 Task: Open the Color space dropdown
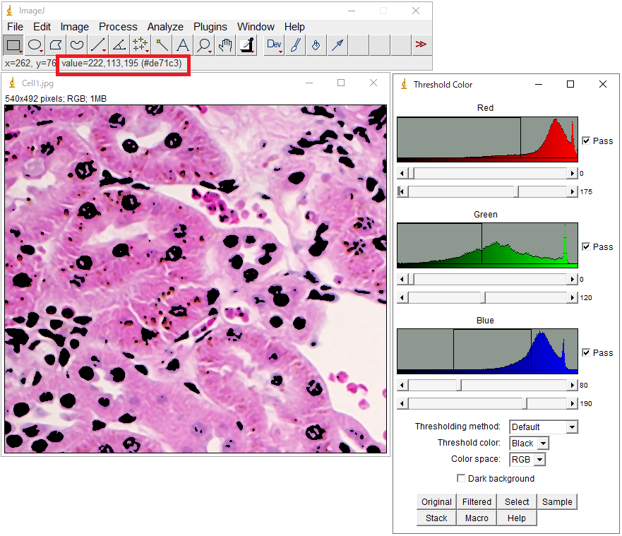pos(528,460)
